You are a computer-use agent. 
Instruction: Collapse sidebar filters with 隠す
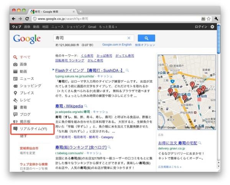click(x=23, y=136)
